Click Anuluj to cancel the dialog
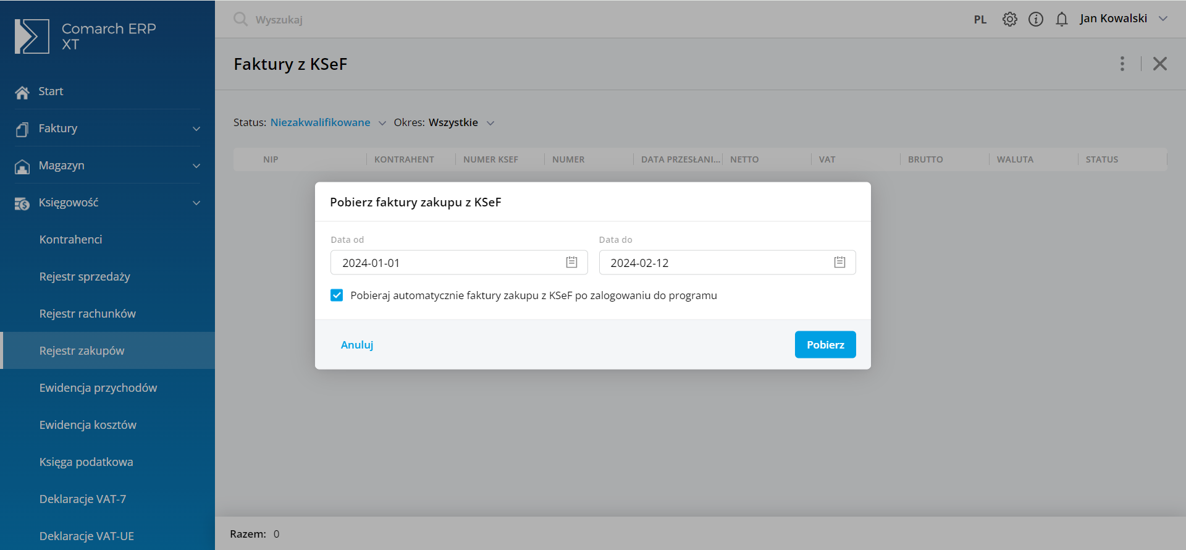Image resolution: width=1186 pixels, height=550 pixels. click(357, 345)
